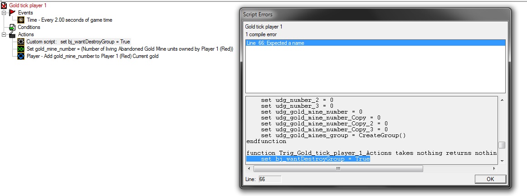527x196 pixels.
Task: Select error 'Line 66: Expected a name'
Action: point(376,43)
